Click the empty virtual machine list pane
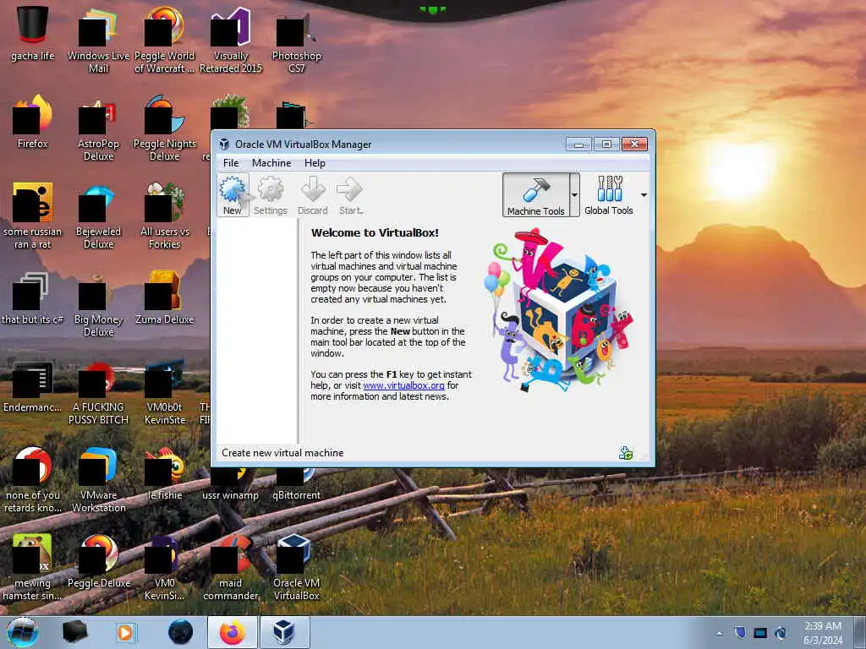This screenshot has width=866, height=649. click(x=257, y=331)
